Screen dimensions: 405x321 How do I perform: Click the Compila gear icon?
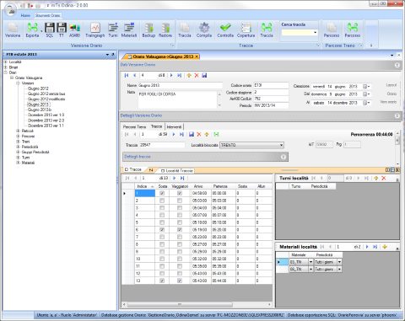coord(204,30)
